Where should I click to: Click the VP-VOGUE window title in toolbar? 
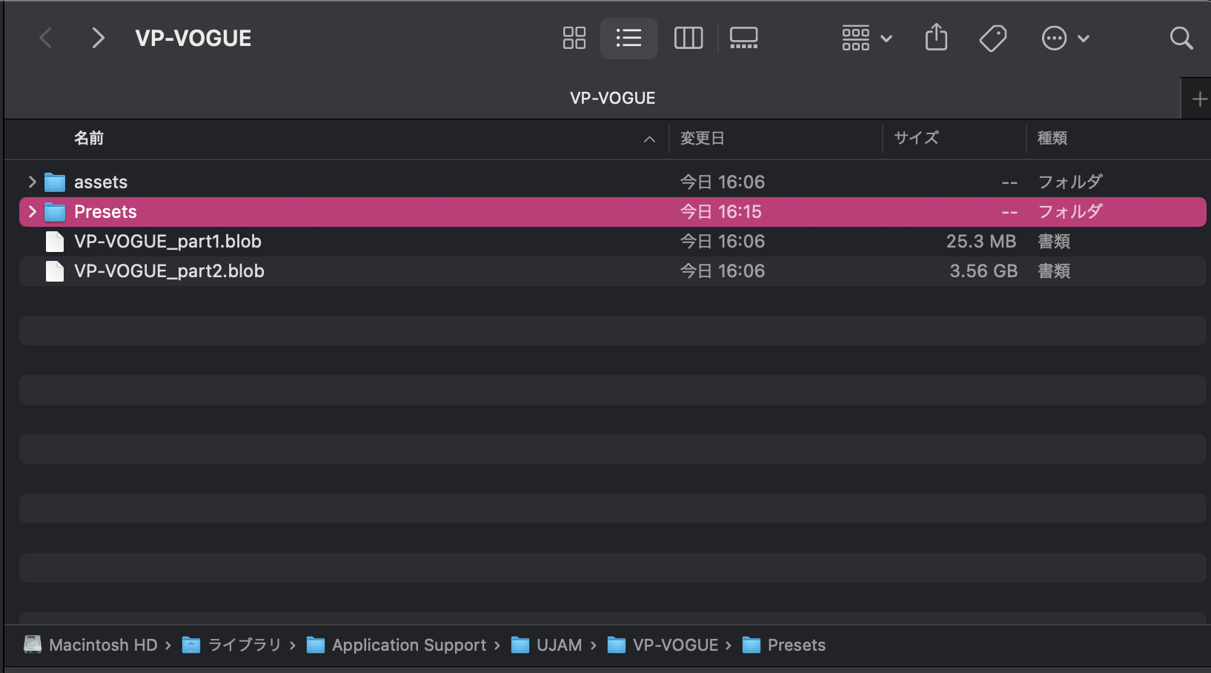click(x=193, y=38)
